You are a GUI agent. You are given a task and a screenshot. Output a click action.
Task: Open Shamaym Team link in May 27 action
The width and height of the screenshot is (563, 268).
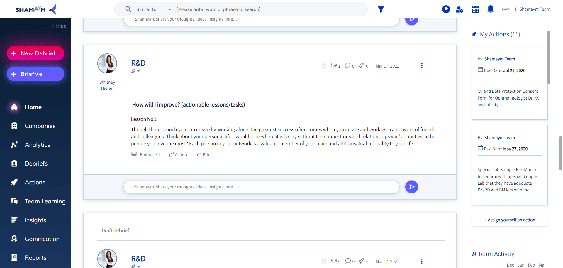coord(499,138)
